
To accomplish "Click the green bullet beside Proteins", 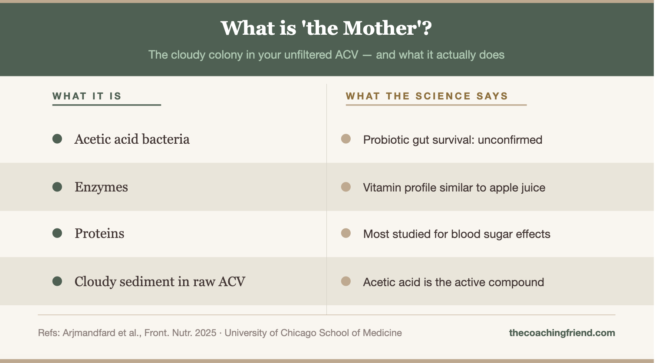I will (57, 233).
